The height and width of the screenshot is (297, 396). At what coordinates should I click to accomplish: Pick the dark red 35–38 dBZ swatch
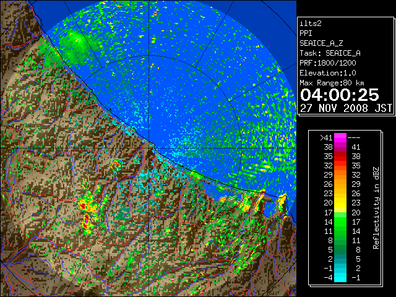(x=340, y=157)
